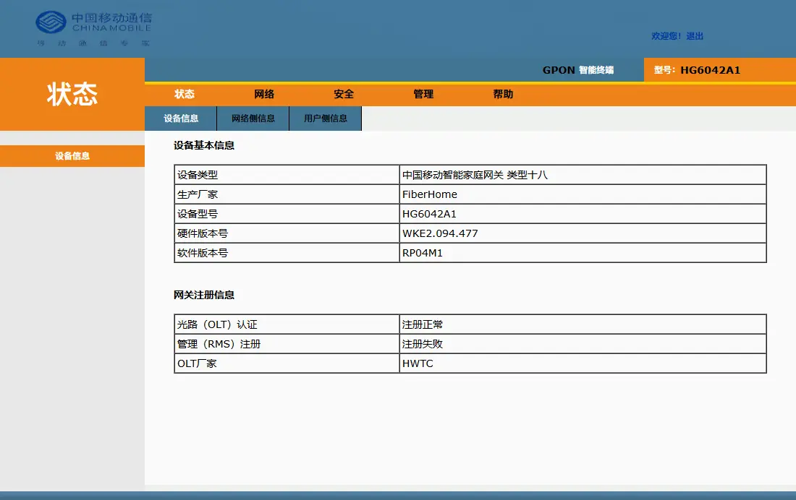The height and width of the screenshot is (500, 796).
Task: Click the GPON 智能终端 label
Action: pyautogui.click(x=577, y=70)
